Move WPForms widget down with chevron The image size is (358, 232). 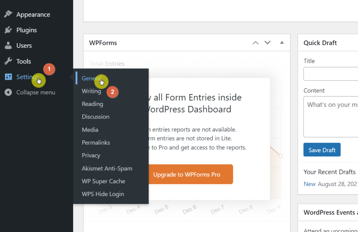267,43
